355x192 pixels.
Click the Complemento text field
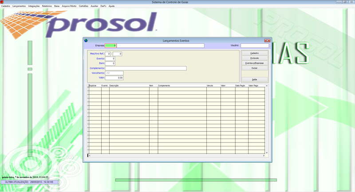coord(146,68)
